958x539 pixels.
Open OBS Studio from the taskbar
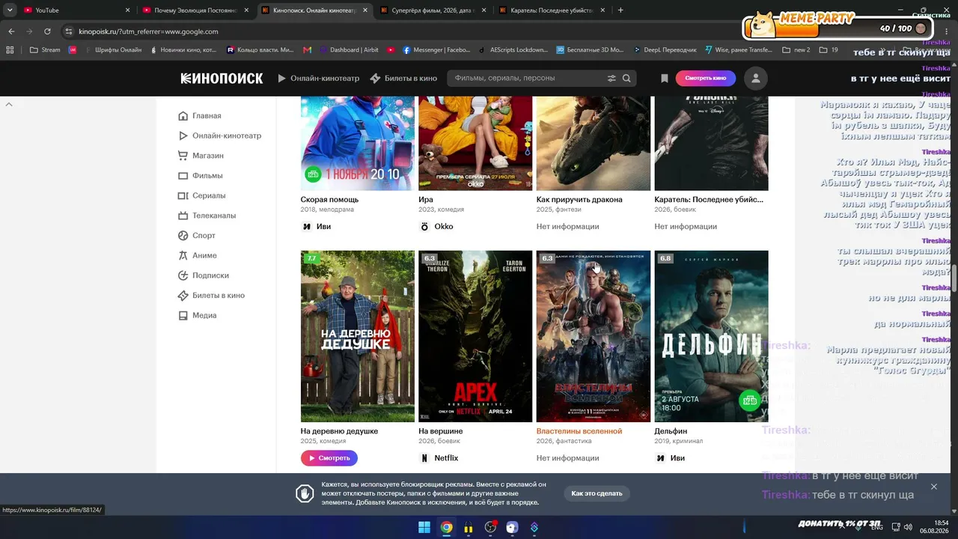coord(490,527)
